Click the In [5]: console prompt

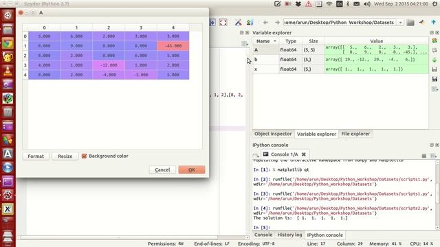(261, 227)
